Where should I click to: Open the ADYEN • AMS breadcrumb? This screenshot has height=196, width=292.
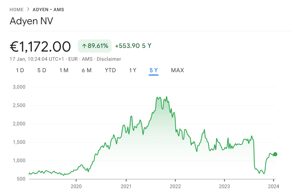(48, 10)
